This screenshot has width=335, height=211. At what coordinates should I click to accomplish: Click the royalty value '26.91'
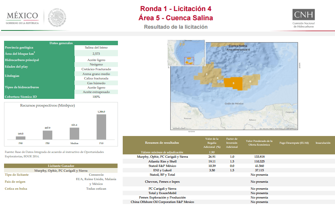212,157
